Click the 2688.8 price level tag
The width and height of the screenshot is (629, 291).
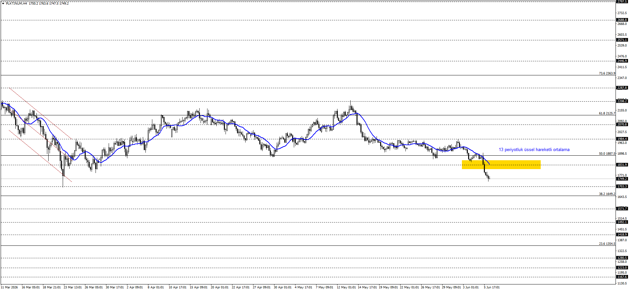tap(622, 20)
